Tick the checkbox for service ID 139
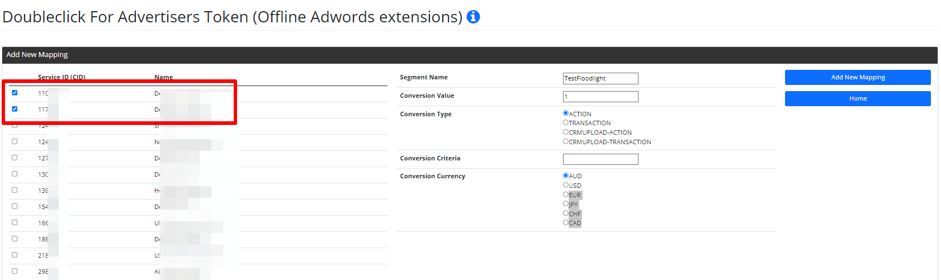 15,190
